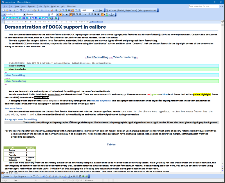Expand the AutoShapes dropdown
This screenshot has width=225, height=183.
coord(20,177)
